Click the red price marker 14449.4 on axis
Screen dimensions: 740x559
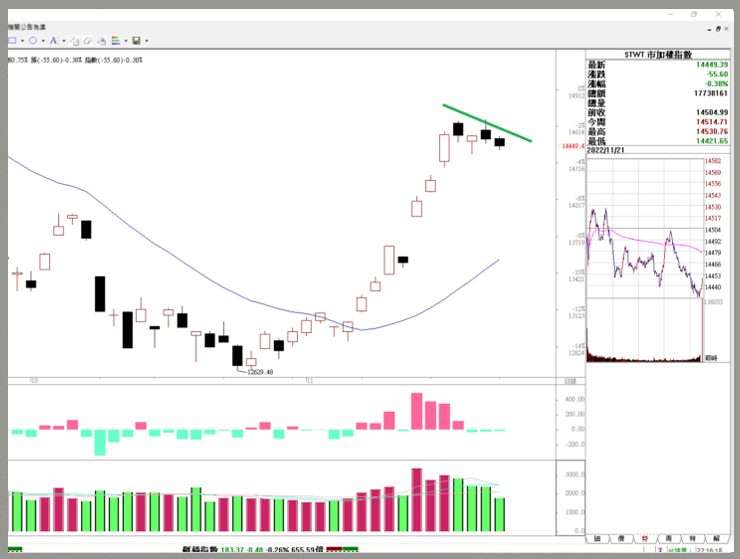573,146
